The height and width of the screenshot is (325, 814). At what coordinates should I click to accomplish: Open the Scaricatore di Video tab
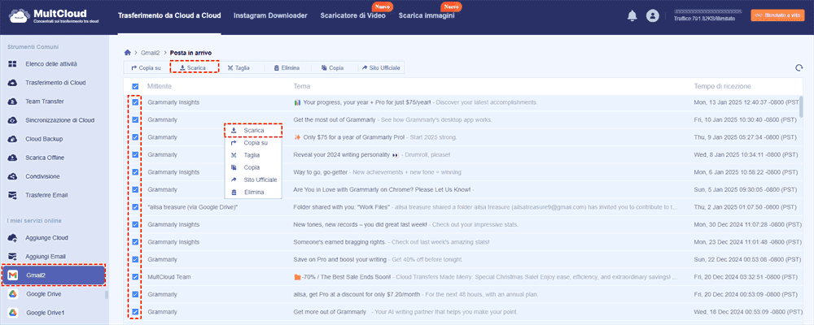point(353,15)
